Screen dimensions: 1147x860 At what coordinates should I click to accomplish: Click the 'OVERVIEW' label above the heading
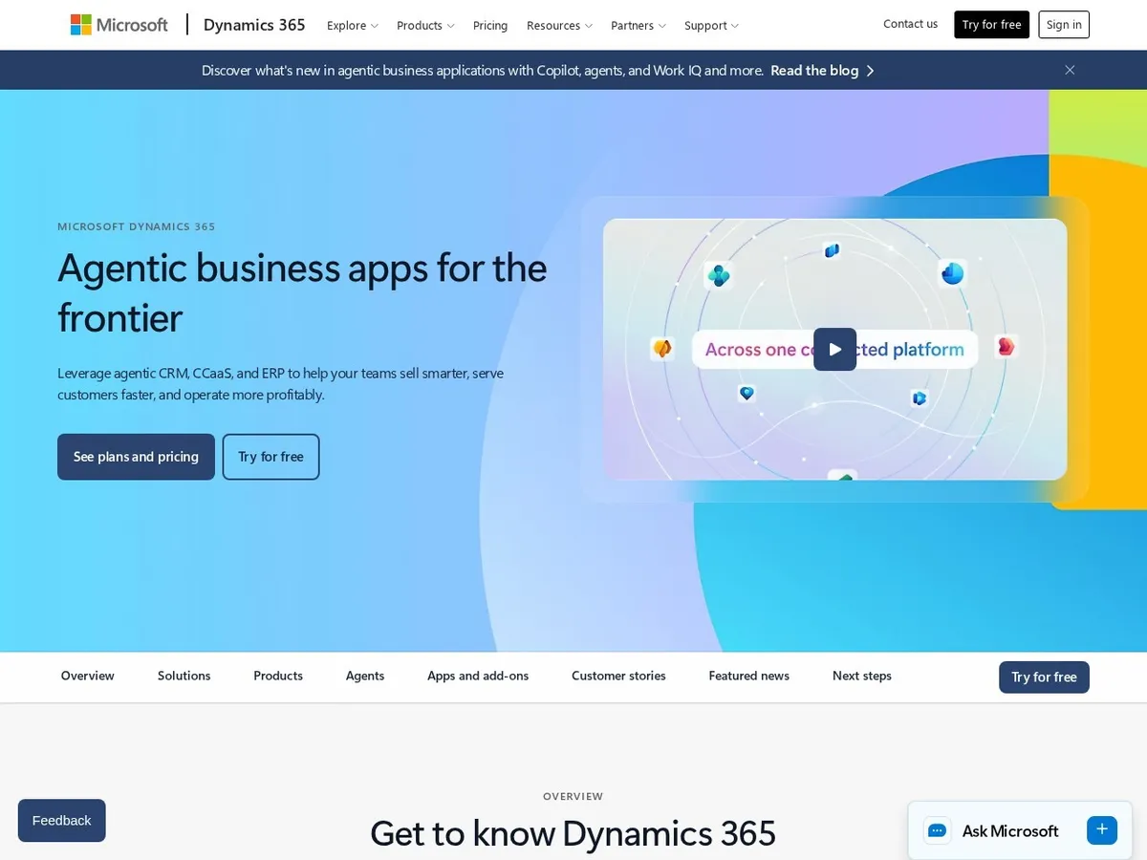(x=573, y=796)
